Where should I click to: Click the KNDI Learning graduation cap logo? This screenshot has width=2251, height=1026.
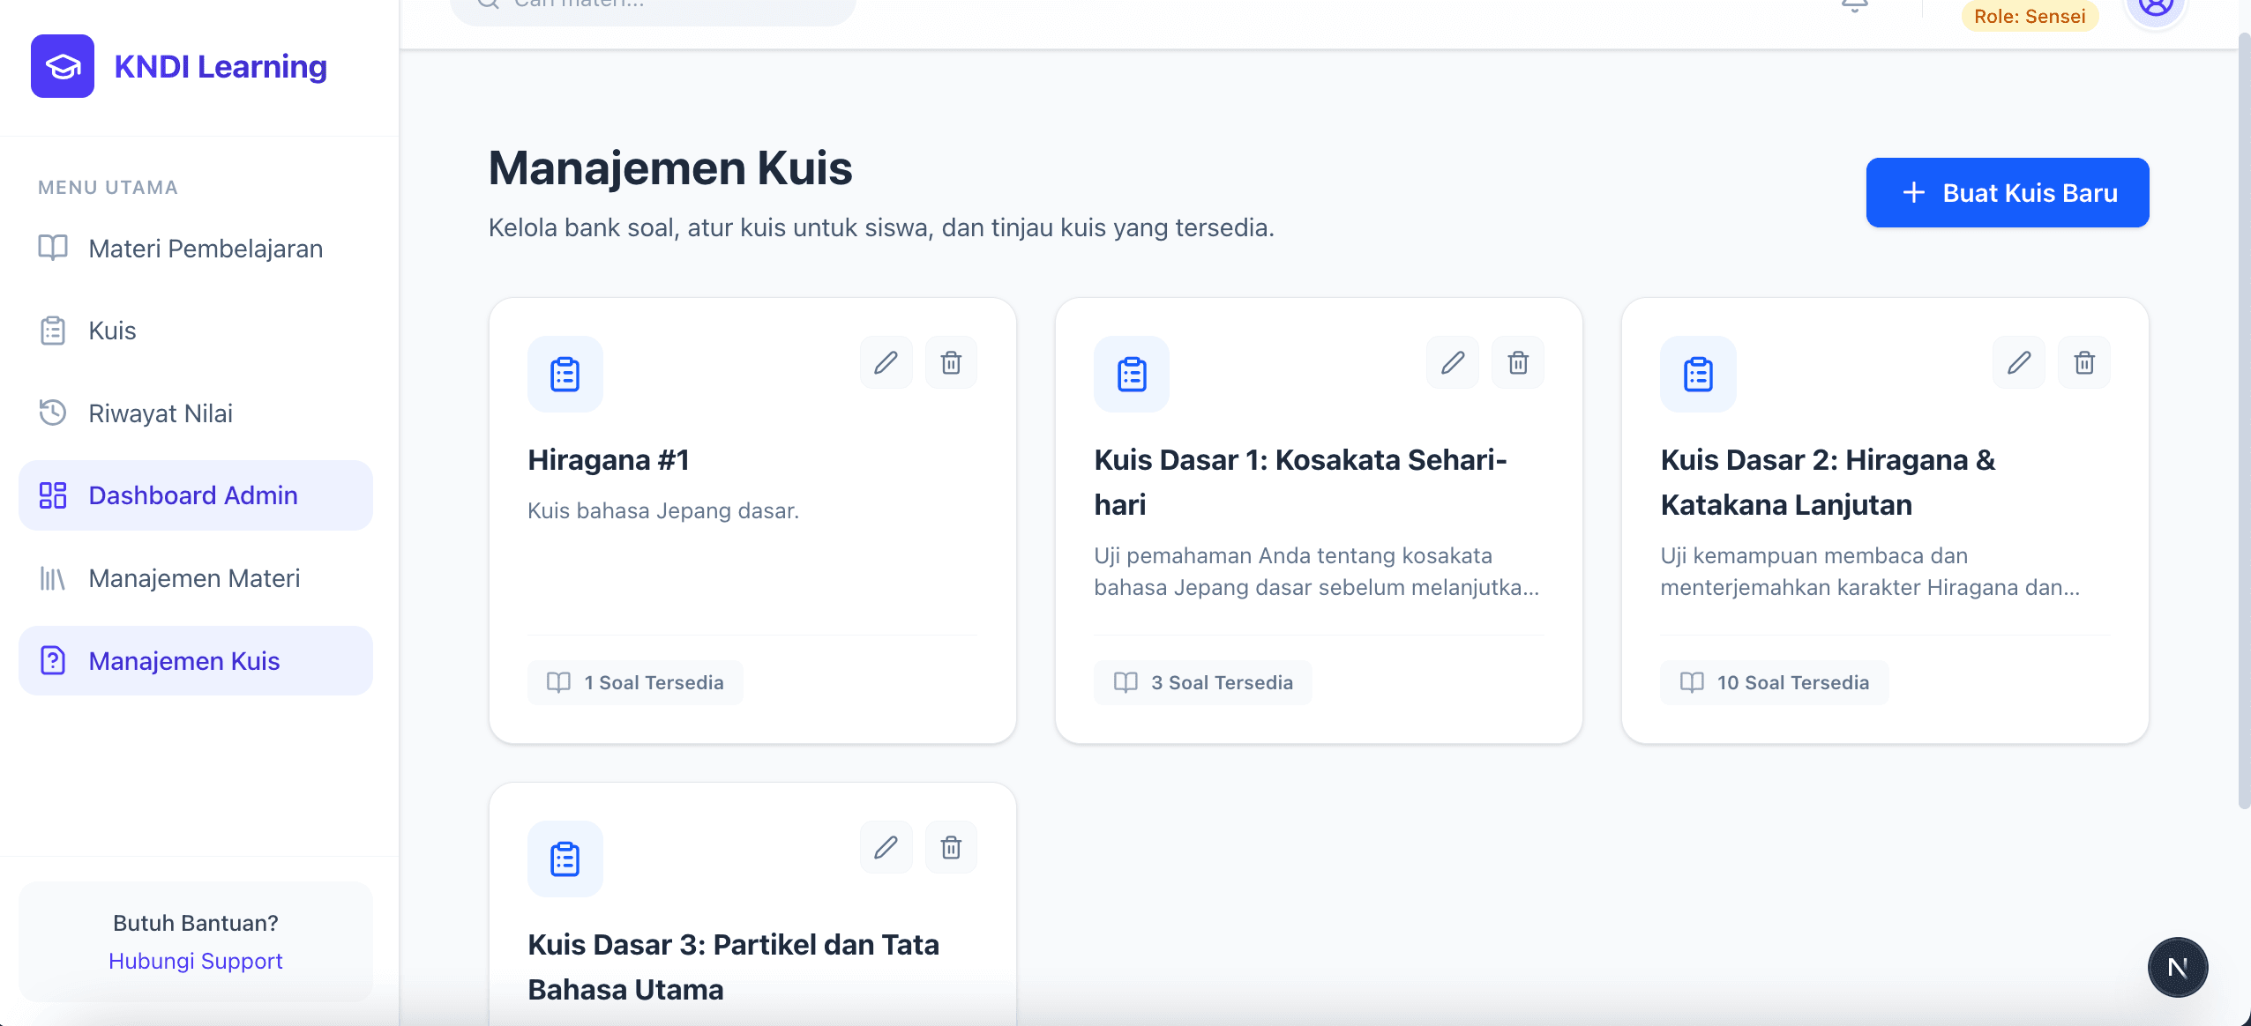[63, 66]
